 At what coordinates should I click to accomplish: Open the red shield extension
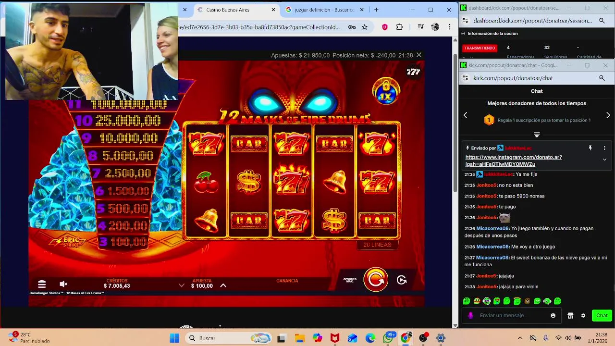pyautogui.click(x=385, y=27)
